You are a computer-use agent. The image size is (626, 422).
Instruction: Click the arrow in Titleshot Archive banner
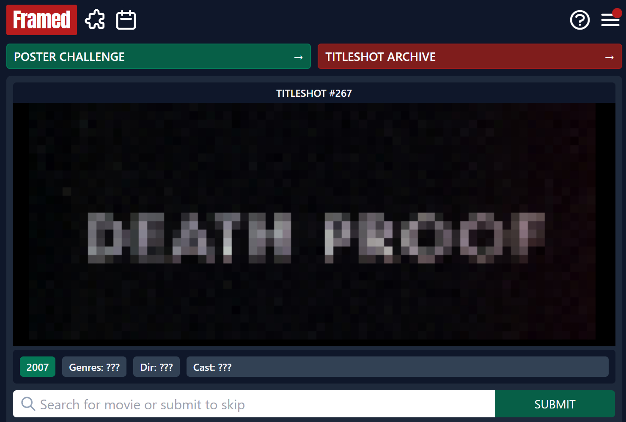(x=609, y=57)
